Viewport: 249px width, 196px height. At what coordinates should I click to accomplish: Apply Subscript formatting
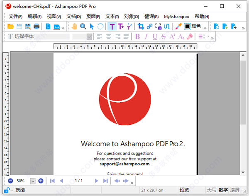(x=181, y=36)
